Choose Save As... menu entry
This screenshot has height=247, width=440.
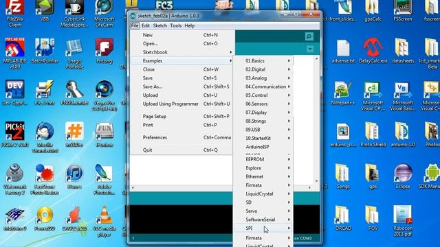tap(182, 86)
